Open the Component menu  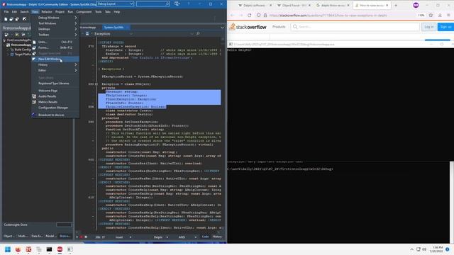tap(84, 12)
